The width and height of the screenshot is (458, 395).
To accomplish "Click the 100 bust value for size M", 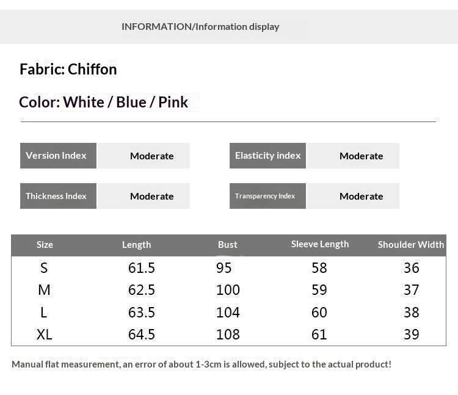I will (228, 290).
